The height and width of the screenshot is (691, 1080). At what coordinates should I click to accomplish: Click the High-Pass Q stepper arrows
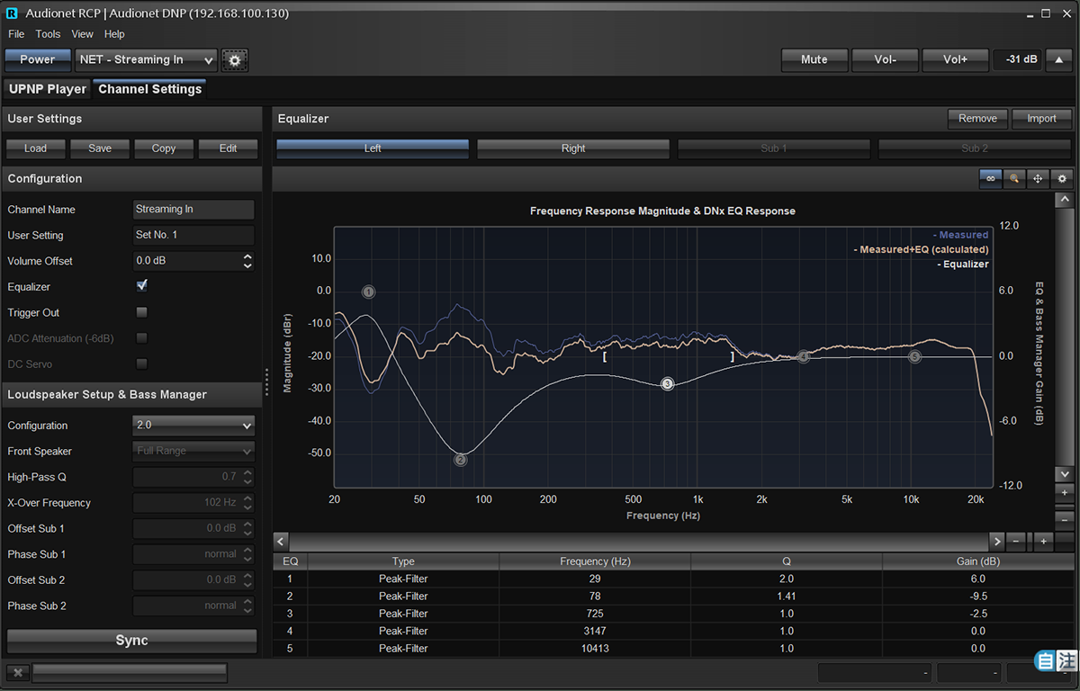click(x=247, y=477)
